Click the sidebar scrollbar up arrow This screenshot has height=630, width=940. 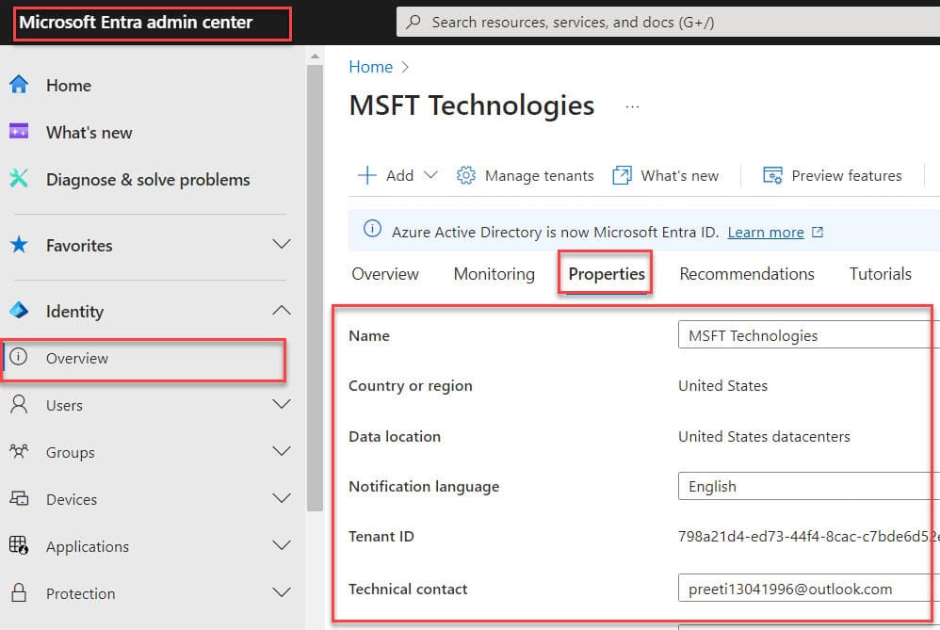coord(315,57)
